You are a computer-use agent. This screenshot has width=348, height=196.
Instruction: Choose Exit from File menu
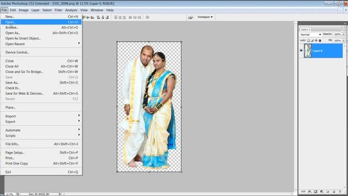coord(41,172)
